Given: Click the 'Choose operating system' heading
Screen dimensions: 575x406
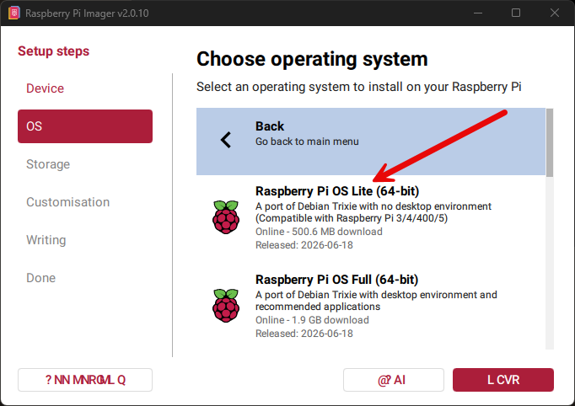Looking at the screenshot, I should click(x=312, y=59).
